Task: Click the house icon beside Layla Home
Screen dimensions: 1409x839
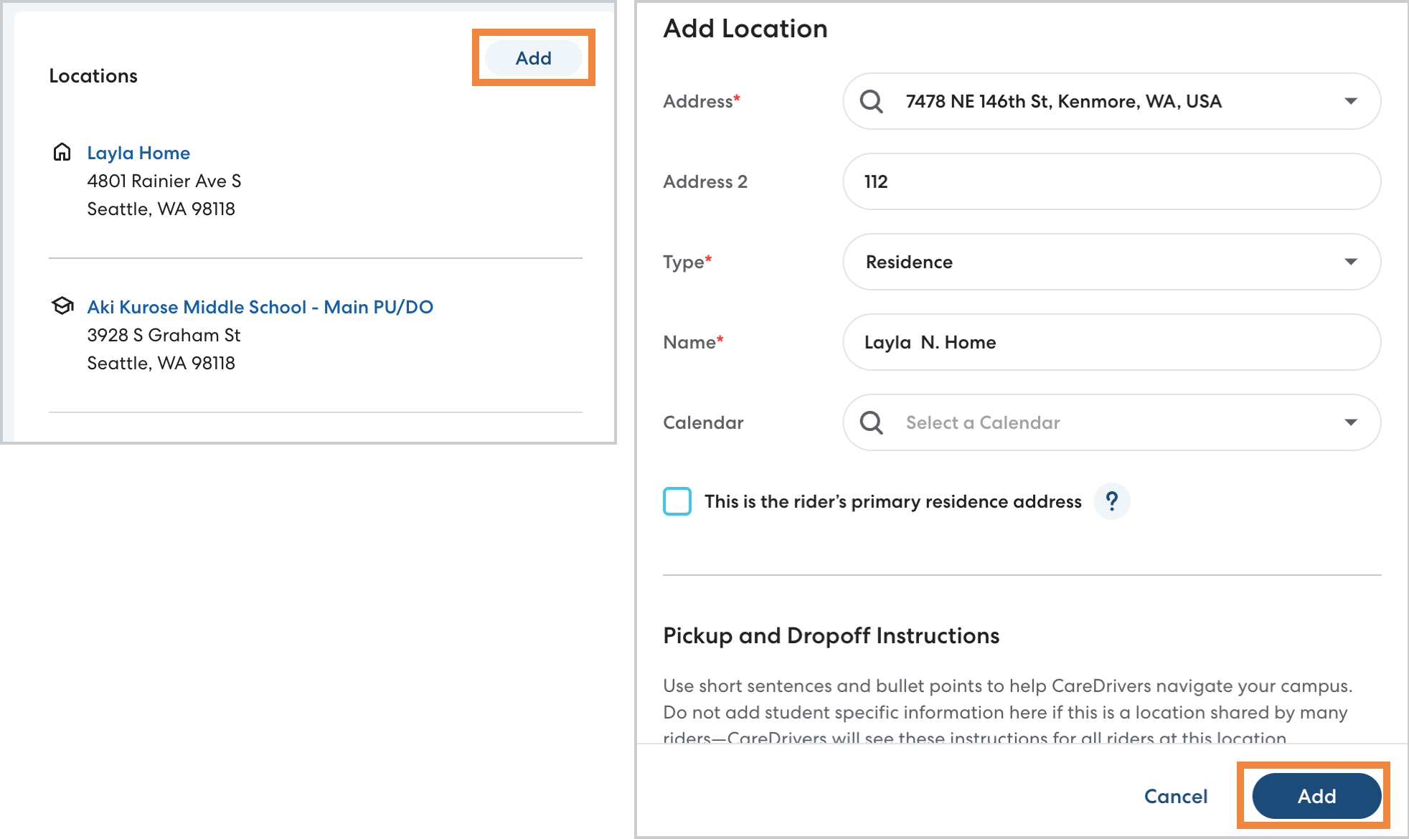Action: [62, 152]
